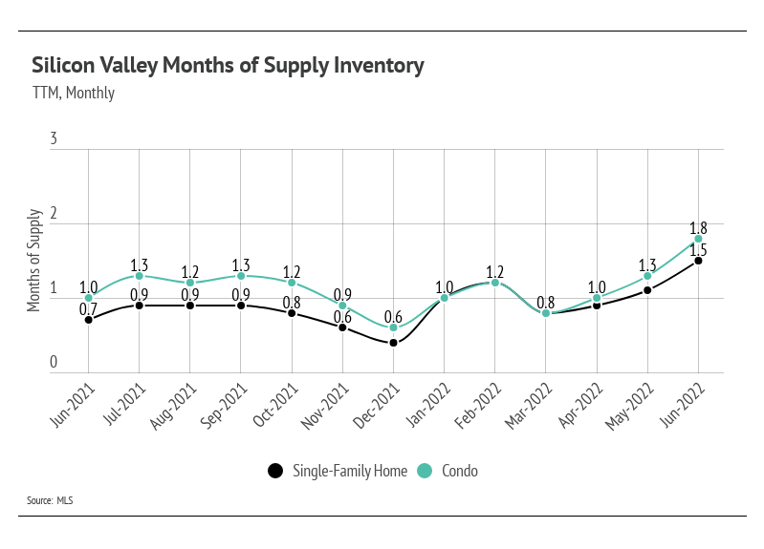Click the Months of Supply axis title
Screen dimensions: 764x549
pyautogui.click(x=33, y=261)
